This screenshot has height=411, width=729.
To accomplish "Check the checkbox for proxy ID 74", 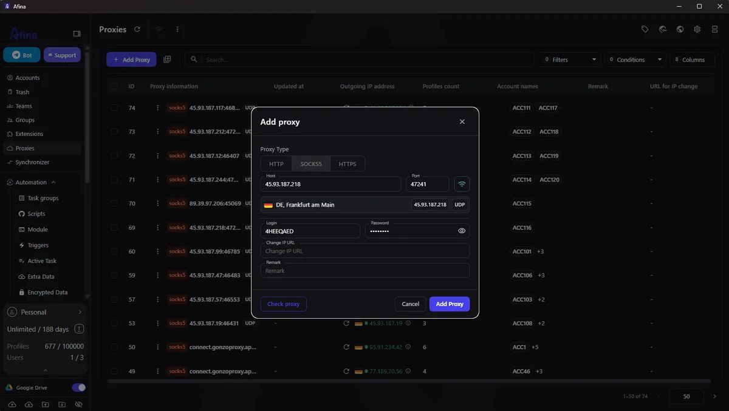I will pos(114,107).
